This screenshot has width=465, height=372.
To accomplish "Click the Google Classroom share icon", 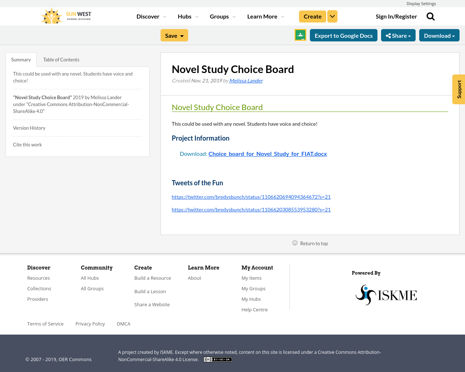I will coord(300,35).
